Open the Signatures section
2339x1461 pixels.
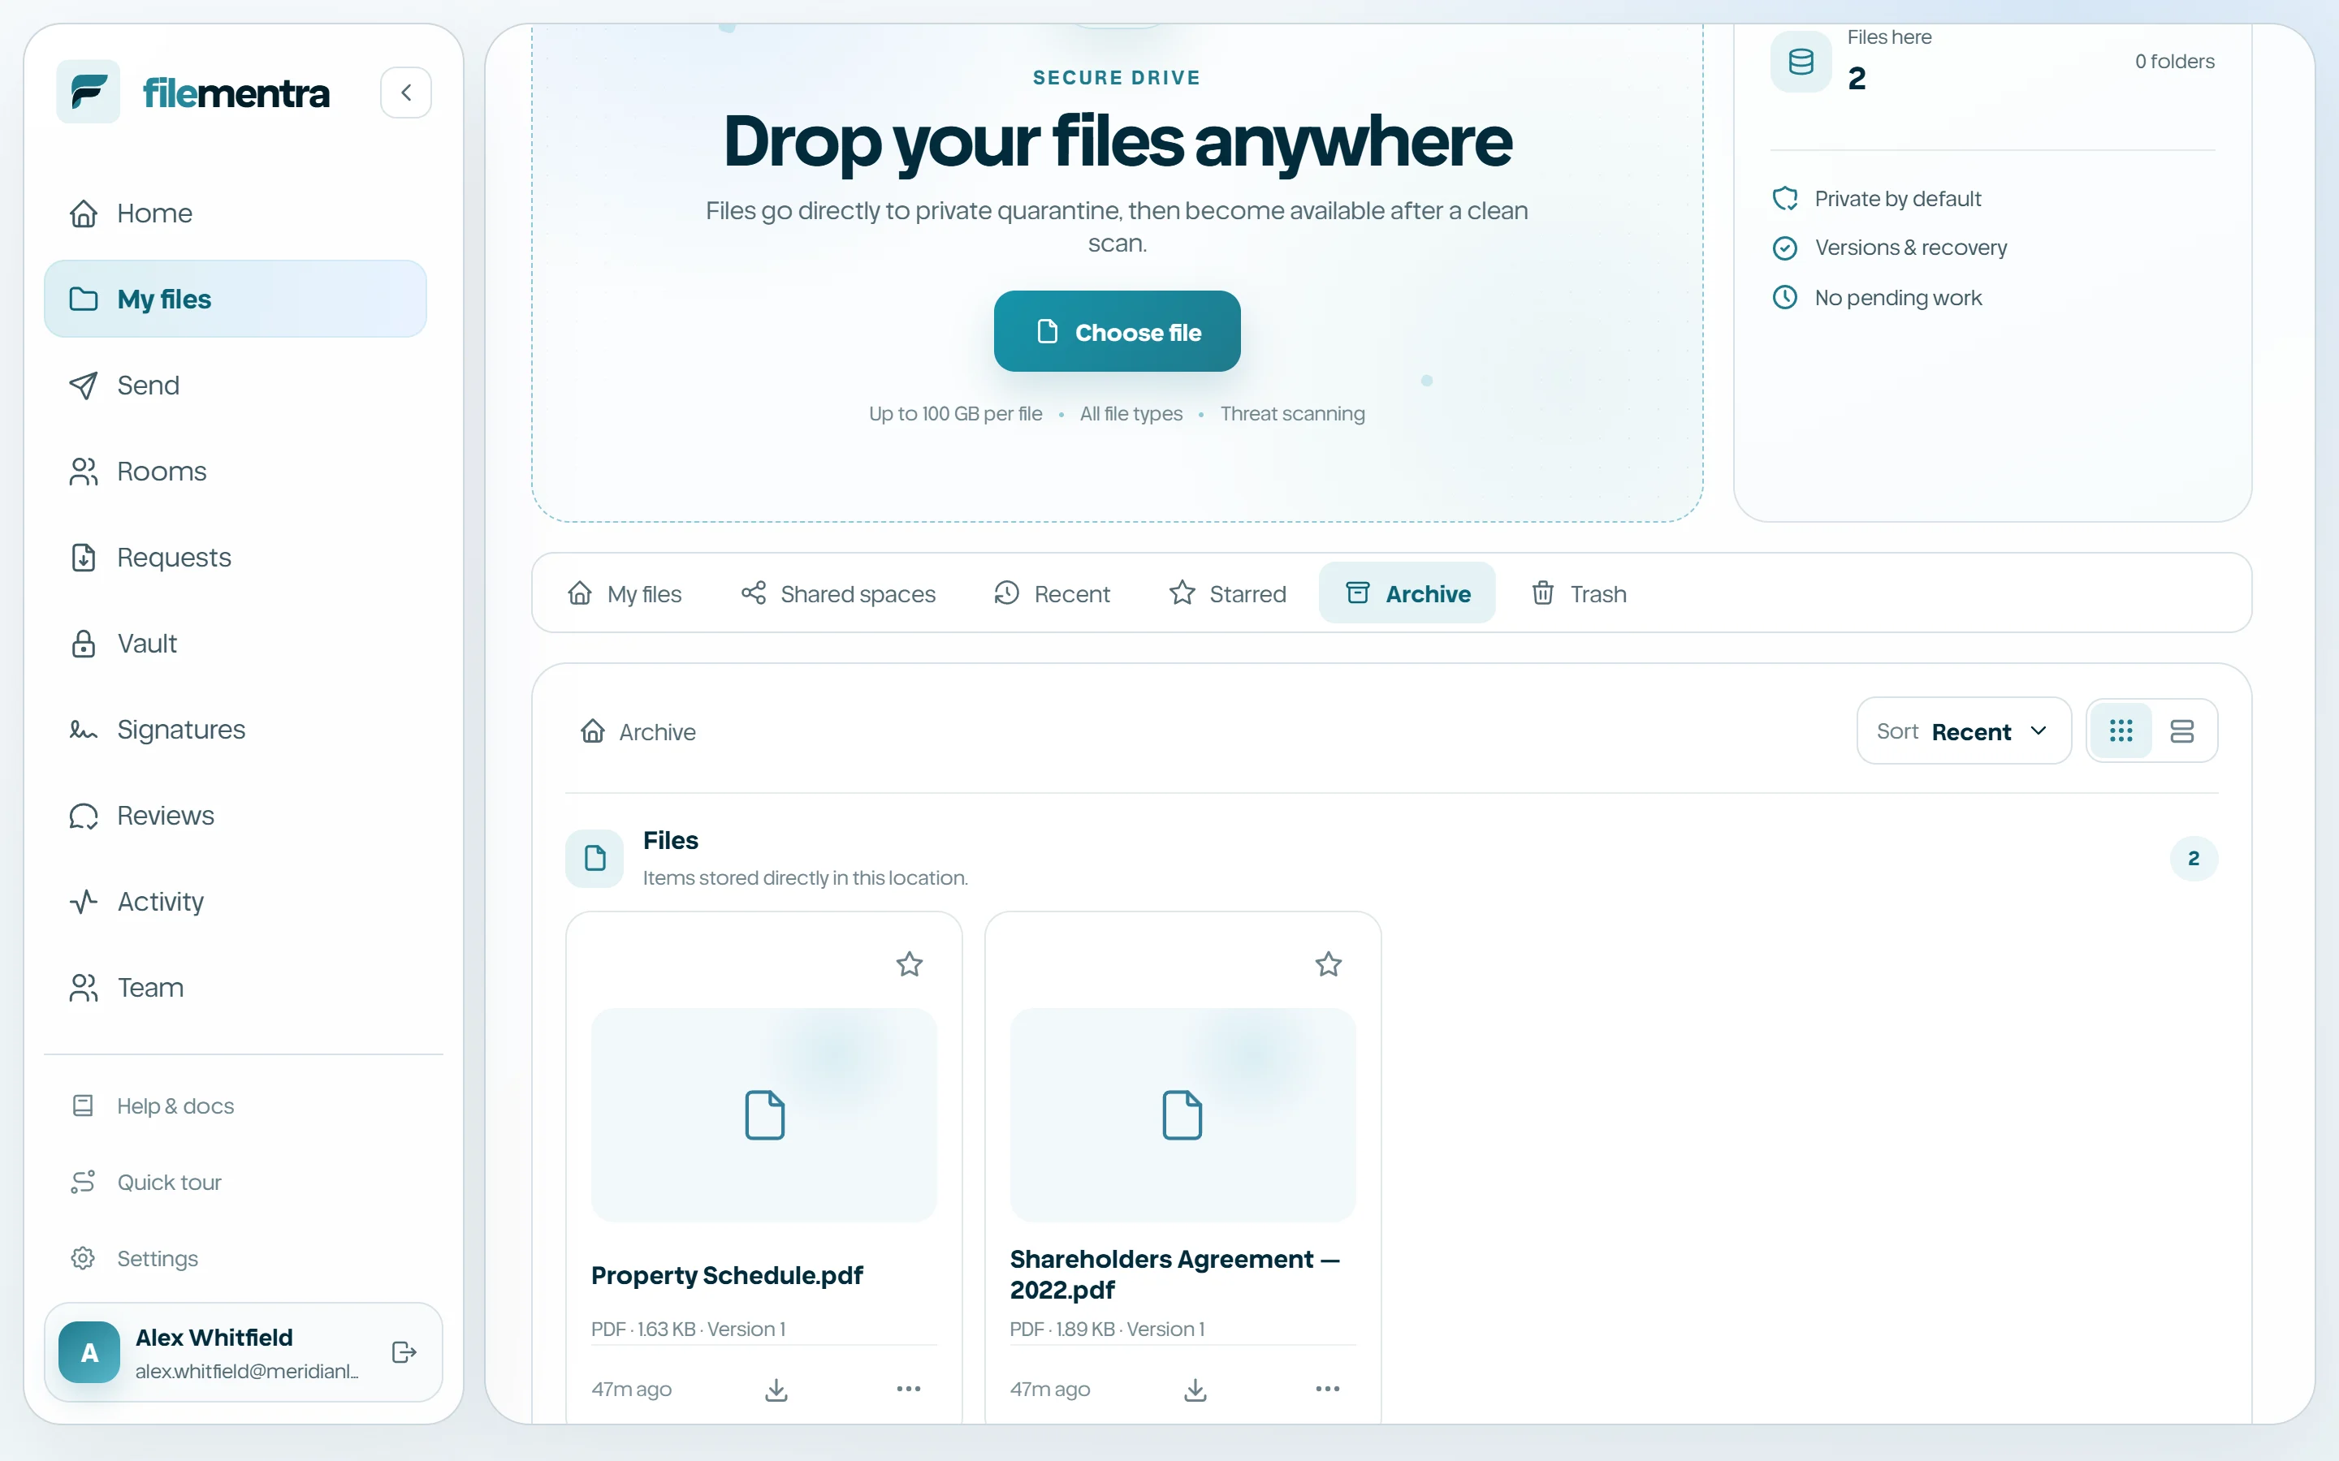(x=235, y=730)
